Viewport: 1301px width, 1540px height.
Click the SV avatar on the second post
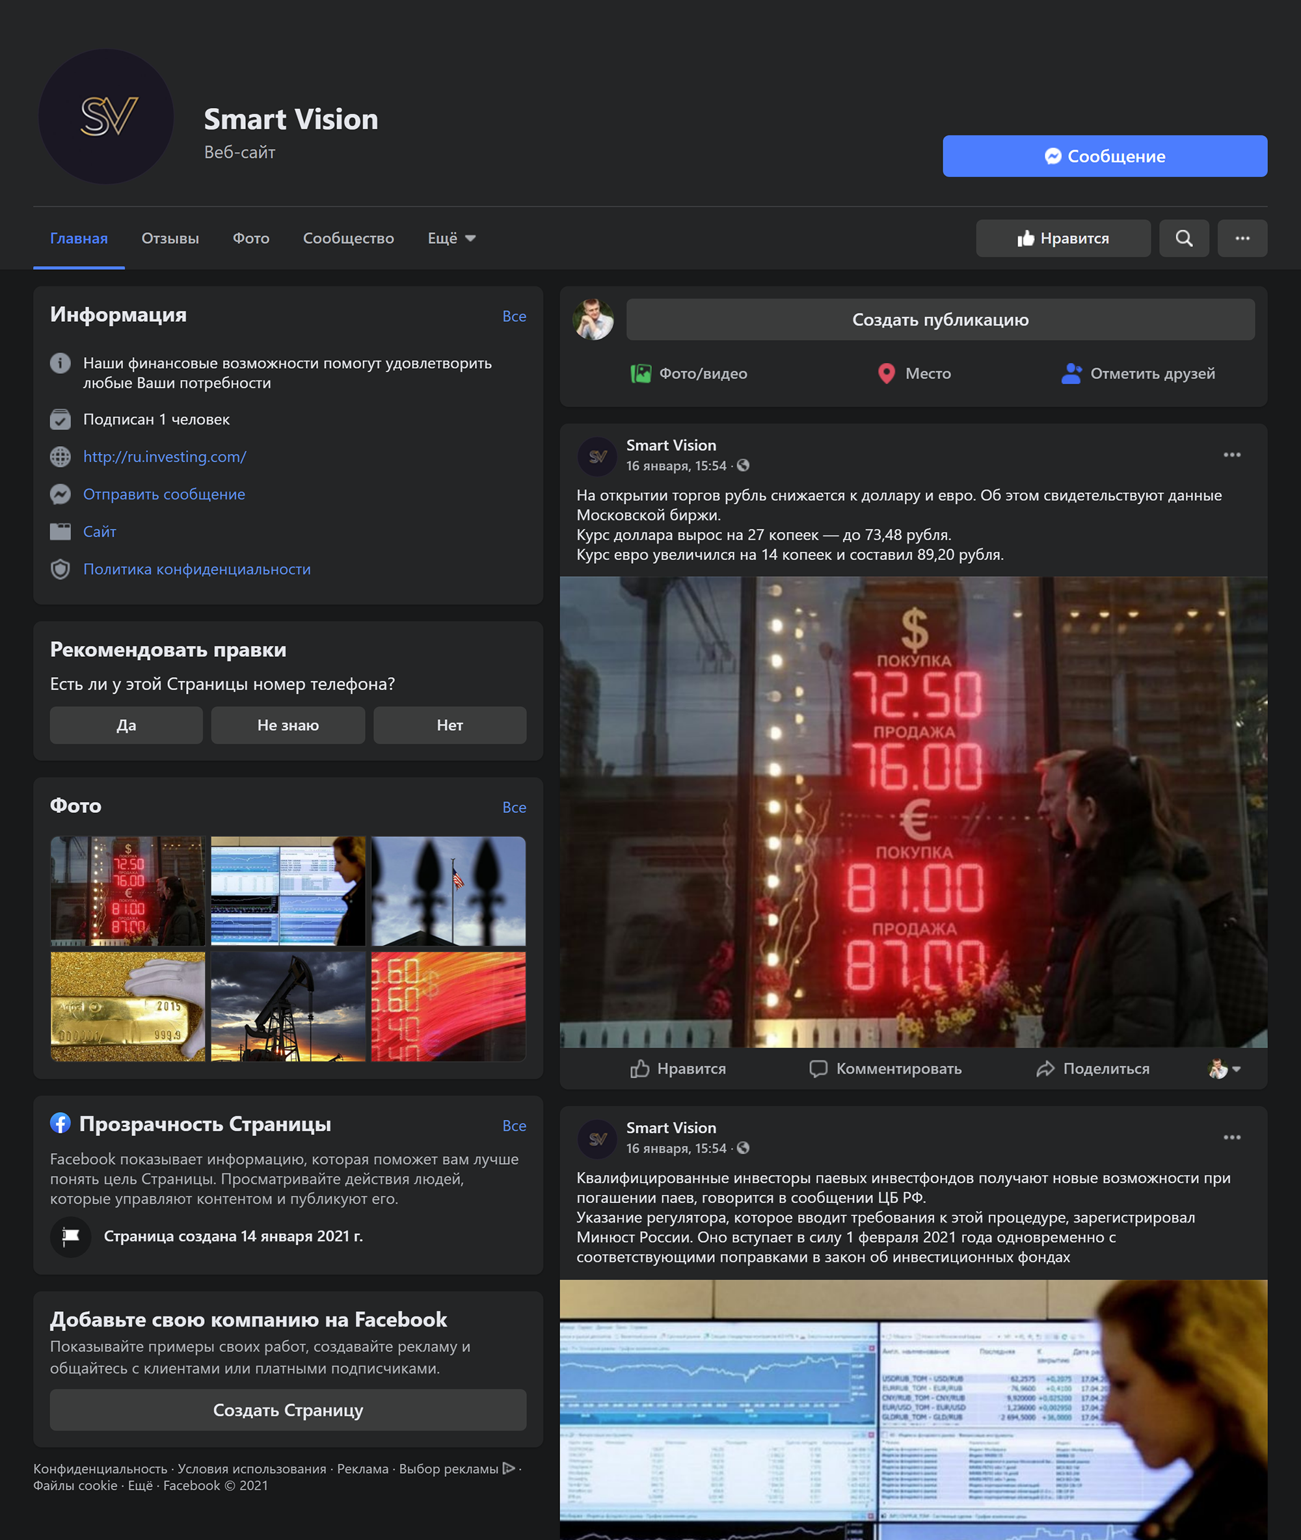pos(597,1139)
